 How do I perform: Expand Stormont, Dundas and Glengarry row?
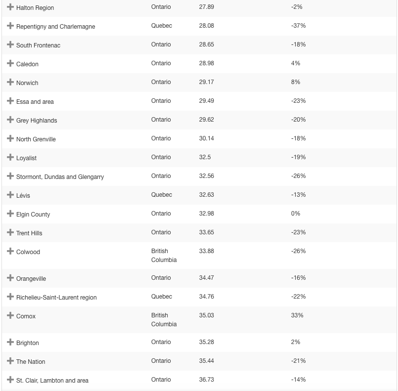[10, 176]
